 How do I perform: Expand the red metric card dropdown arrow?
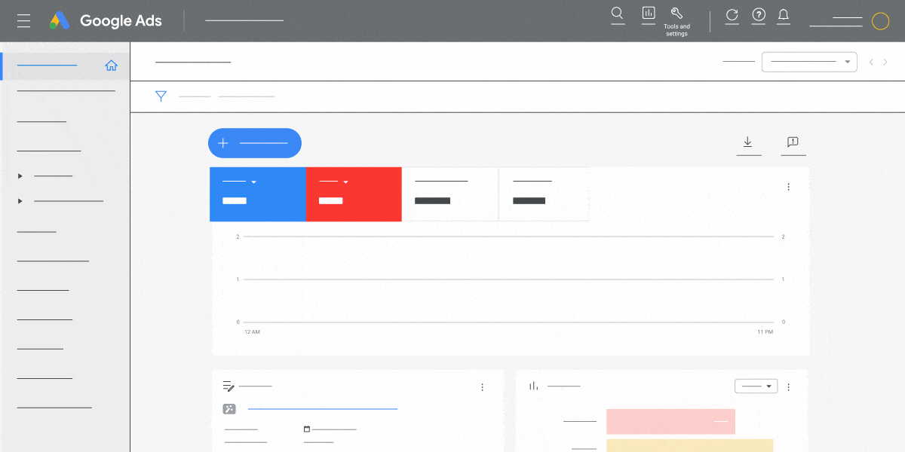(346, 181)
